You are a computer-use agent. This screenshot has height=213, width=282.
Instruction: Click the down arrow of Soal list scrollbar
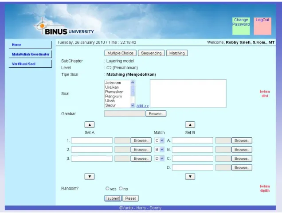(x=133, y=105)
